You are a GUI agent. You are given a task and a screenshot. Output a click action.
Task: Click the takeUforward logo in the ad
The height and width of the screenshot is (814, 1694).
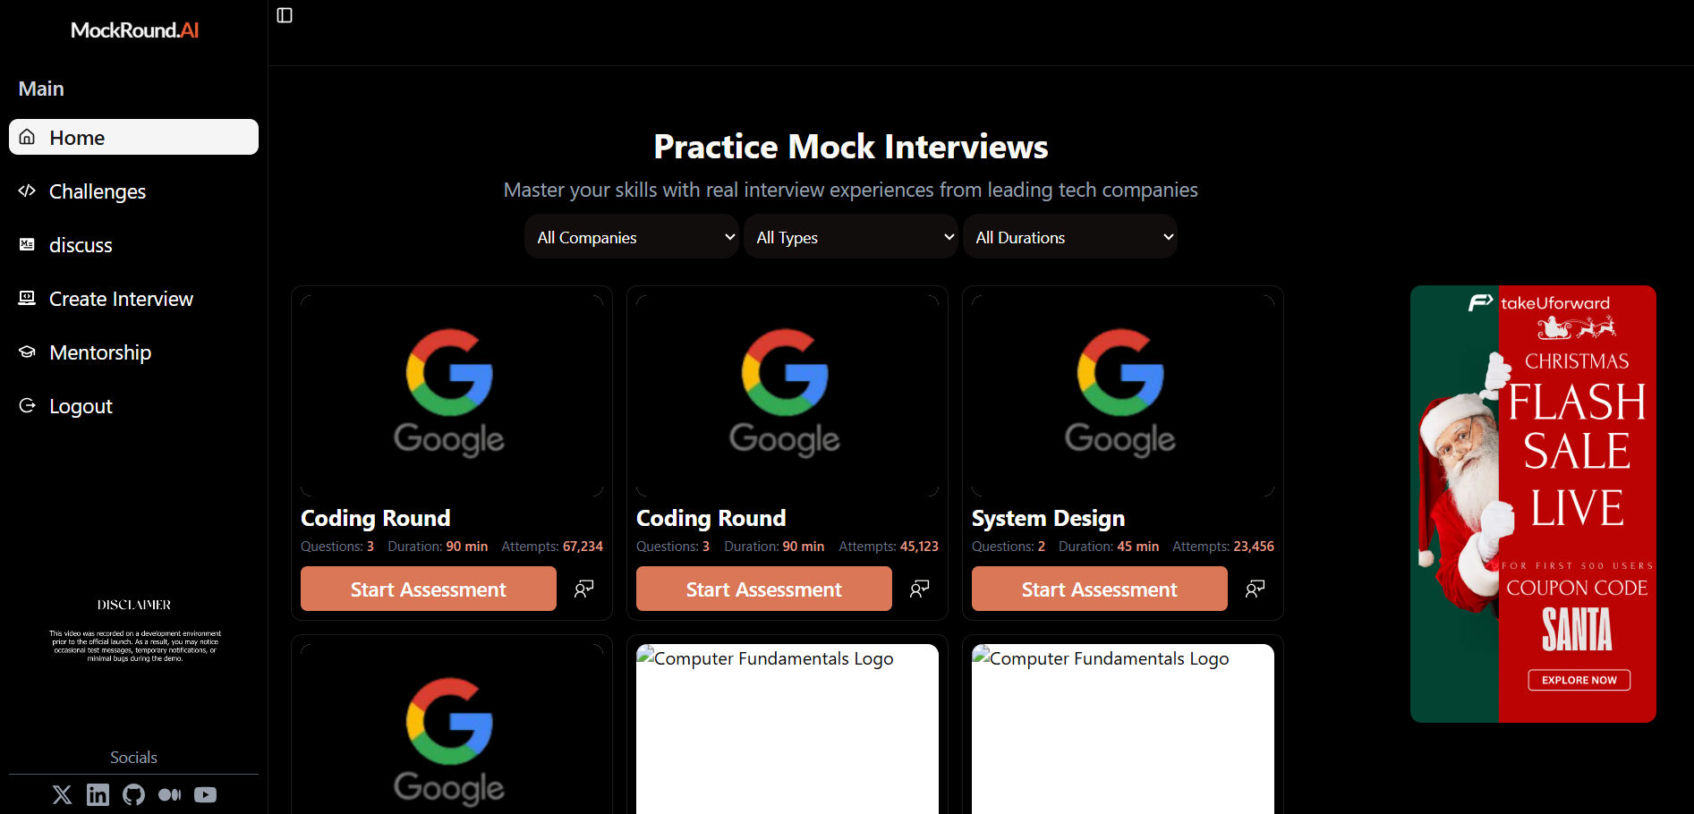[1539, 303]
